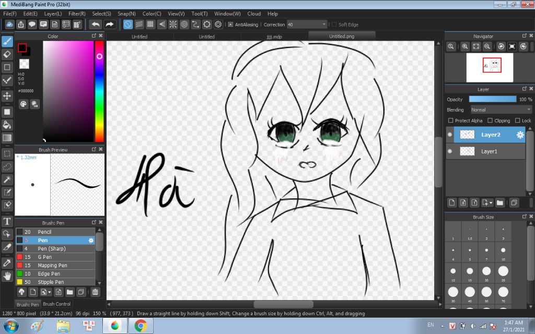Delete brush with trash icon
This screenshot has width=535, height=334.
[x=95, y=292]
